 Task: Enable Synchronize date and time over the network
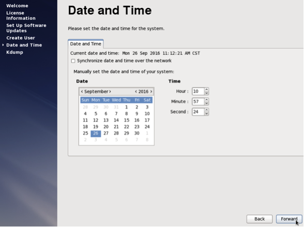(73, 61)
